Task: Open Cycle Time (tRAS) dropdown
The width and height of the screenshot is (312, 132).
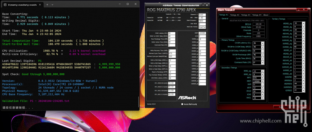Action: coord(263,59)
